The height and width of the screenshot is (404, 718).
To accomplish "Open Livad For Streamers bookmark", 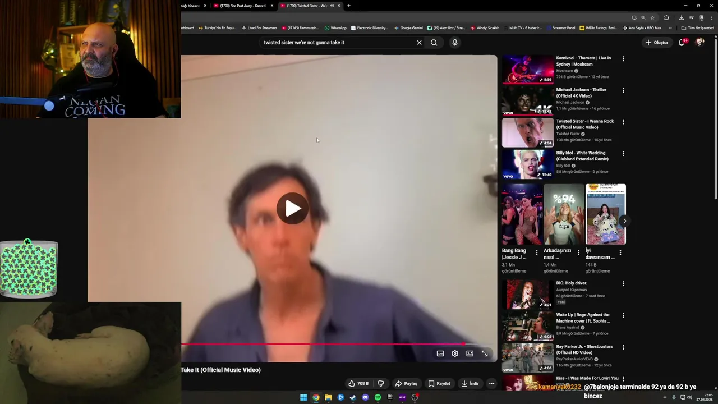I will coord(259,28).
